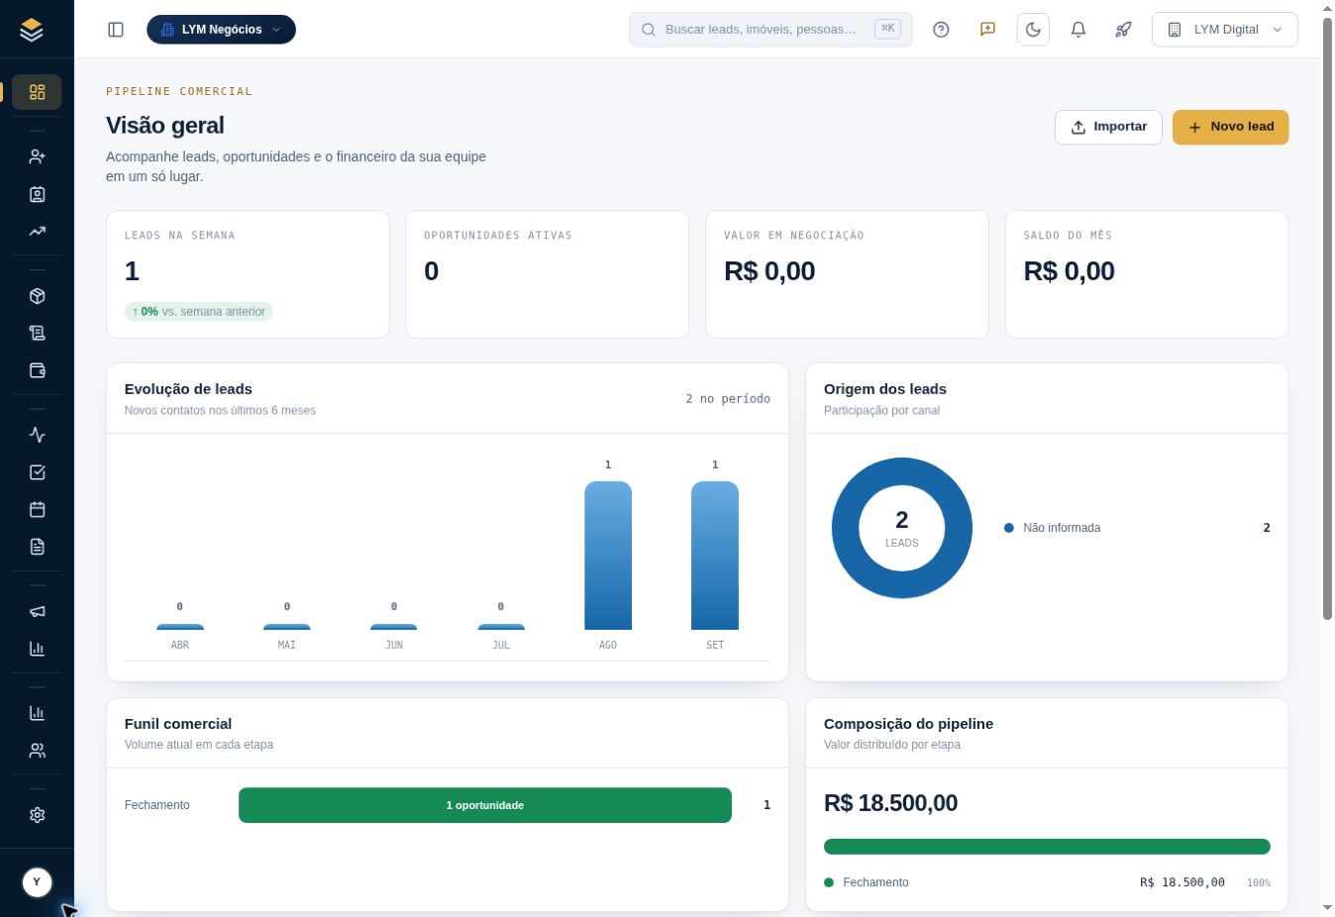Click the 2 no período text

click(x=728, y=399)
